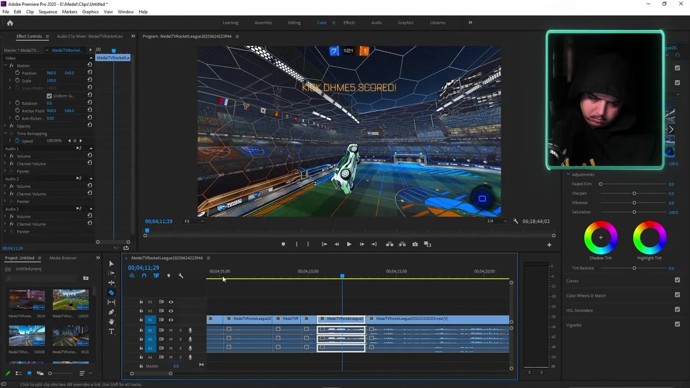Select the Slip tool

[x=112, y=302]
